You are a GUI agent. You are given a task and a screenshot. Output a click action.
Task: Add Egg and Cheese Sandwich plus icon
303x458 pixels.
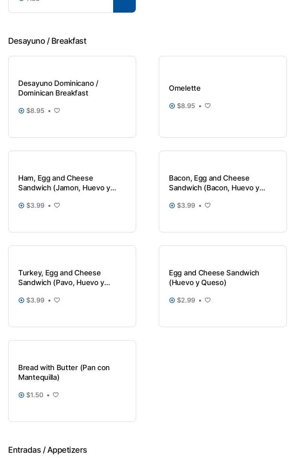[x=172, y=300]
